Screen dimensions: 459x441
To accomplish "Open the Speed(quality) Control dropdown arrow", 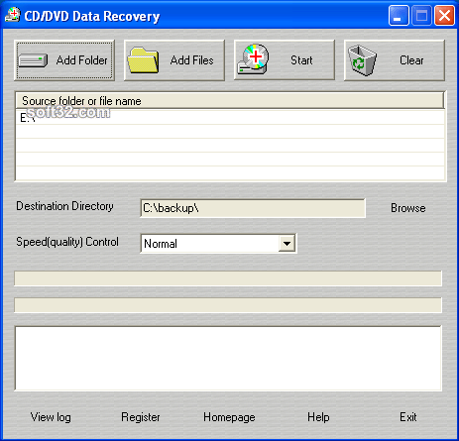I will click(287, 244).
